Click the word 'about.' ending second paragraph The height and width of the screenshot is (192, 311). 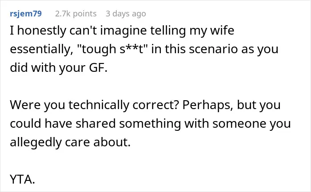pos(112,142)
